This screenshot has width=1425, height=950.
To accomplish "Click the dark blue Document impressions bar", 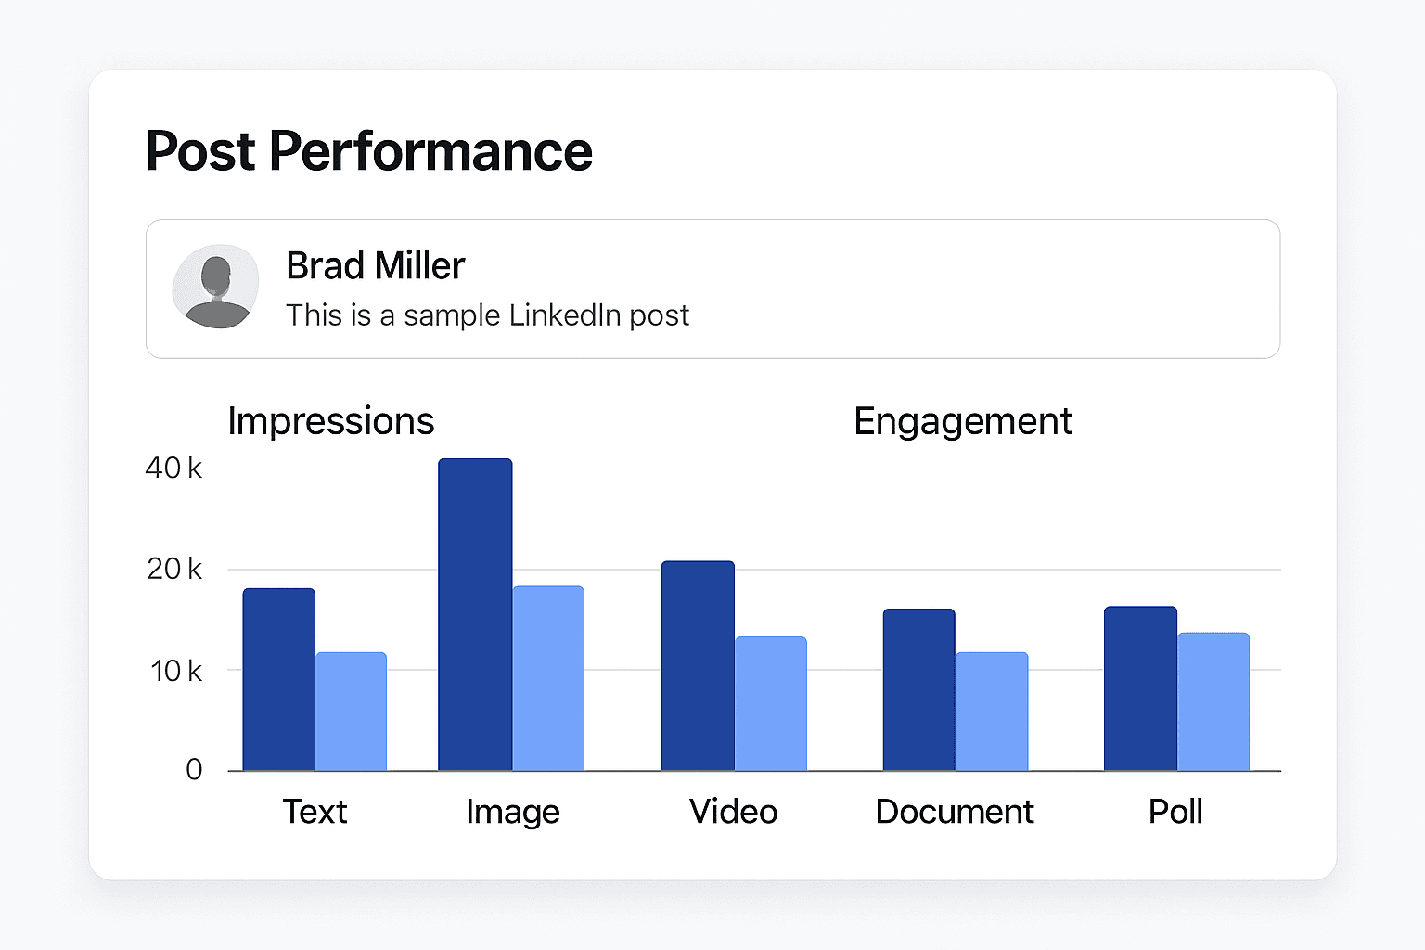I will pos(918,689).
